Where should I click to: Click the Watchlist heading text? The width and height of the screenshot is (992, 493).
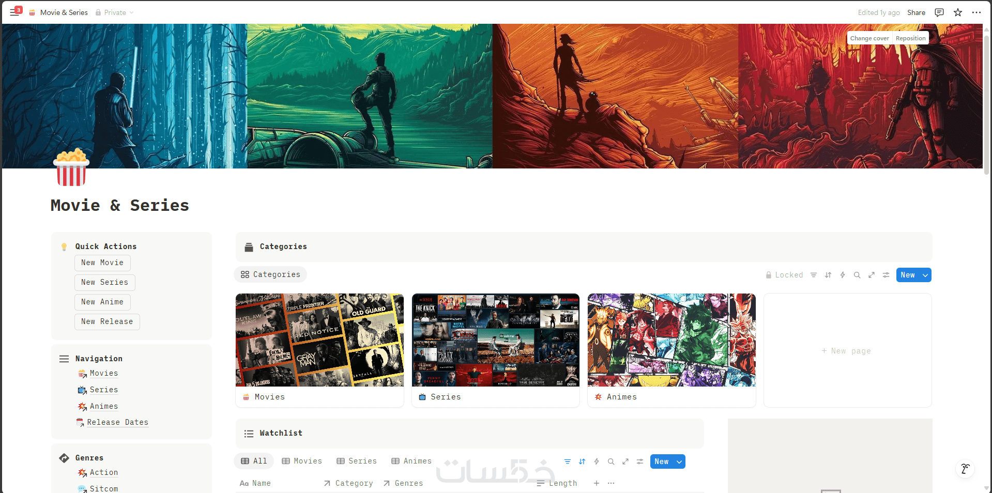point(281,433)
